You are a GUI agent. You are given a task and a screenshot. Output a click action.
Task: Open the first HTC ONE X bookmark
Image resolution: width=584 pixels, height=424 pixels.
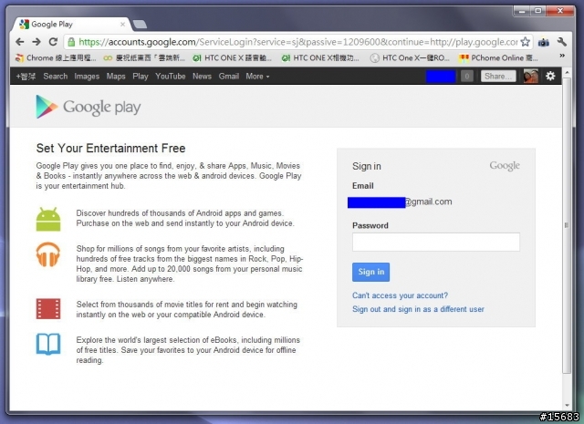click(232, 57)
